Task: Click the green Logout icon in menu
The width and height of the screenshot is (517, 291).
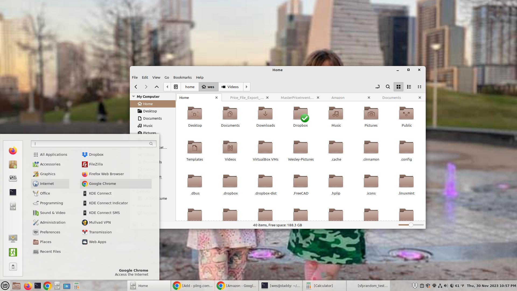Action: pos(13,252)
